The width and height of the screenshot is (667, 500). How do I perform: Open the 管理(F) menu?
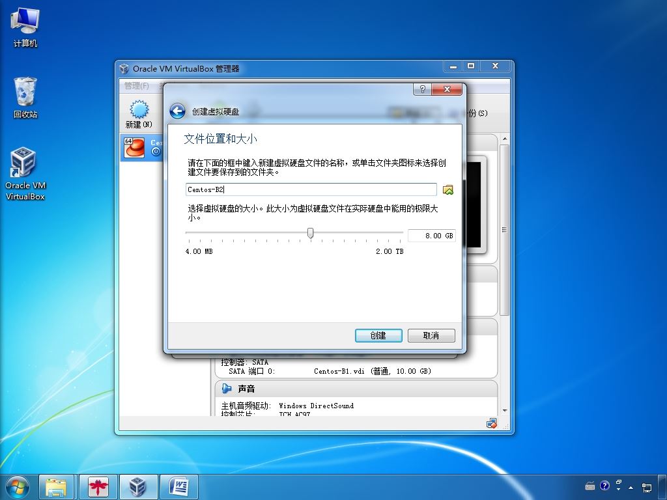click(137, 86)
